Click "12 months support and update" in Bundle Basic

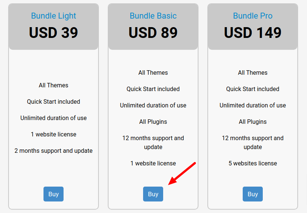coord(153,142)
